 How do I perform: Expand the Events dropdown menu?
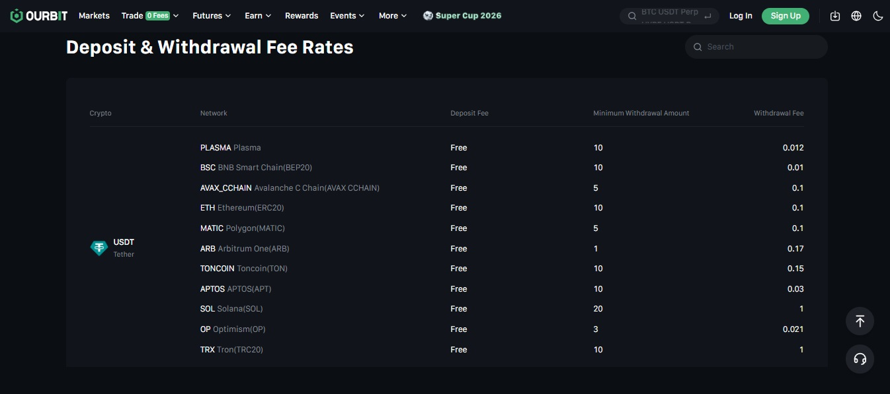(x=347, y=16)
